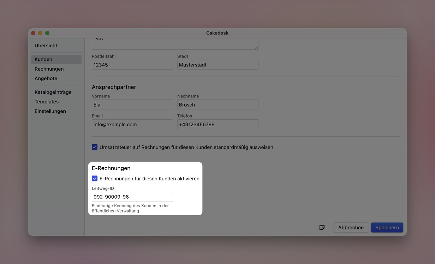The height and width of the screenshot is (264, 435).
Task: Select the Stadt field showing Musterstadt
Action: click(x=218, y=64)
